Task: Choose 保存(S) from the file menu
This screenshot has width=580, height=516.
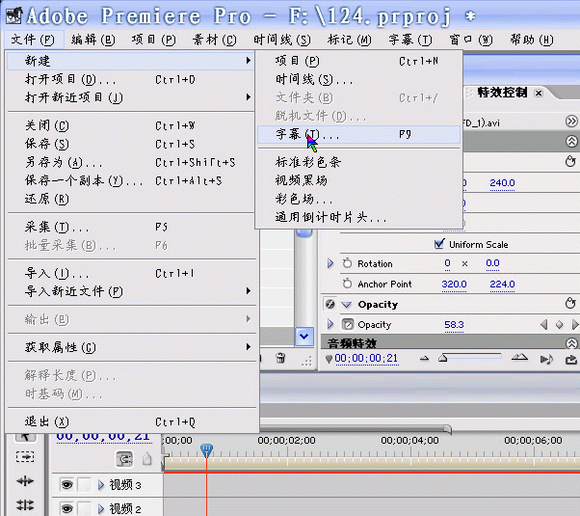Action: pos(131,144)
